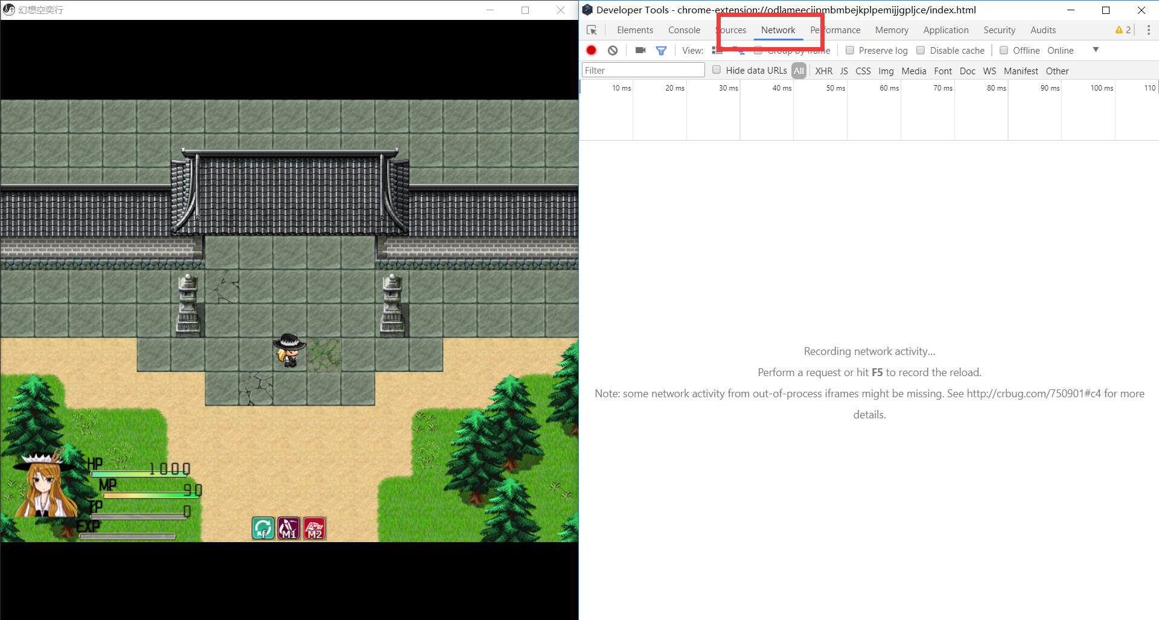
Task: Open DevTools customize three-dot menu
Action: coord(1149,30)
